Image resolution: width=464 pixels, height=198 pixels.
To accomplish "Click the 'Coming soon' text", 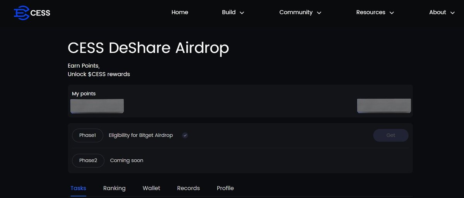I will coord(126,160).
